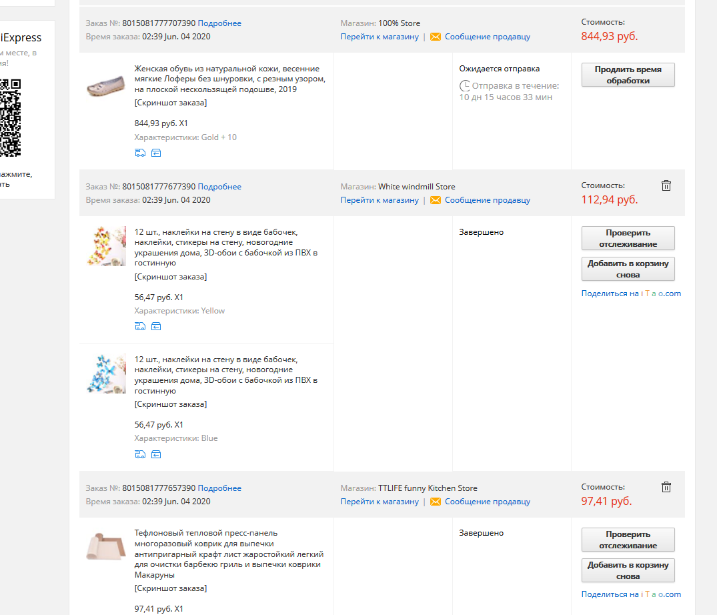Click return box icon under Blue butterfly stickers
Image resolution: width=717 pixels, height=615 pixels.
(x=156, y=454)
